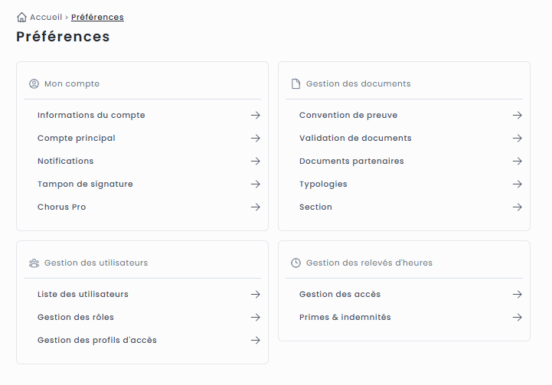Select the Préférences breadcrumb link
The width and height of the screenshot is (552, 385).
pyautogui.click(x=97, y=17)
